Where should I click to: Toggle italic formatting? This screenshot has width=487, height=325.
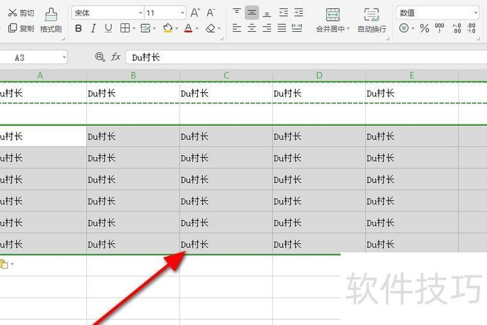[x=93, y=29]
